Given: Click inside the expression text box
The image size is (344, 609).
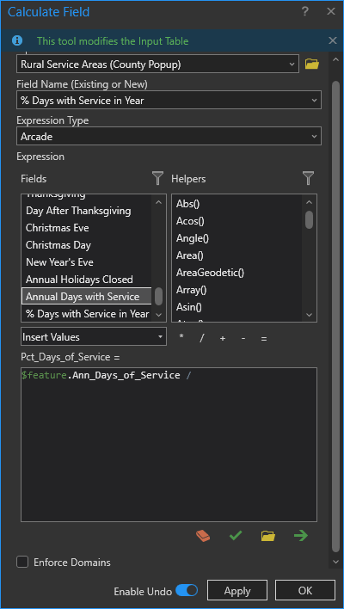Looking at the screenshot, I should tap(169, 445).
